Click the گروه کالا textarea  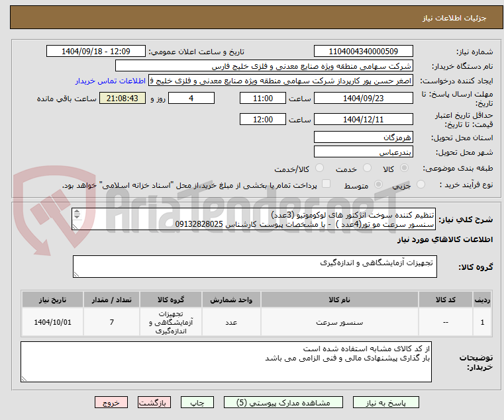coord(254,267)
